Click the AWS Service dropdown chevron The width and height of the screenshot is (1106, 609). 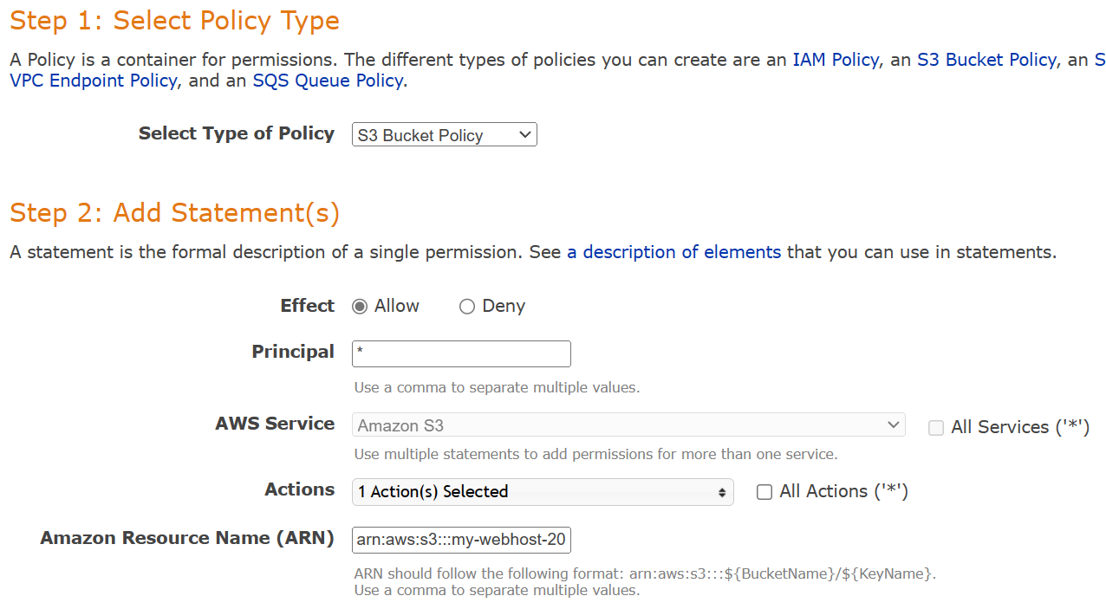pos(894,425)
